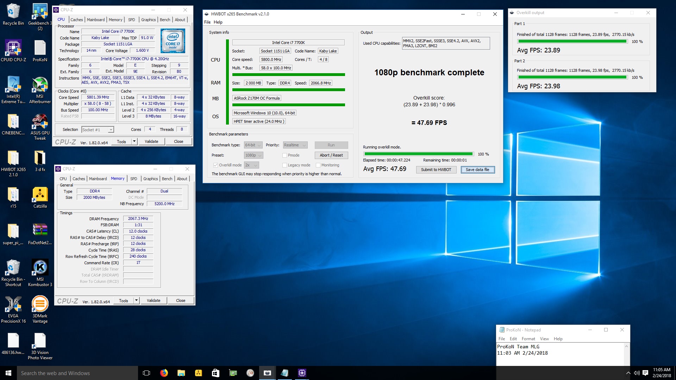
Task: Click the Save data file button
Action: click(x=477, y=170)
